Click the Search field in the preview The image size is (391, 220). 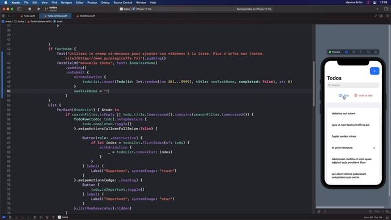[x=353, y=86]
